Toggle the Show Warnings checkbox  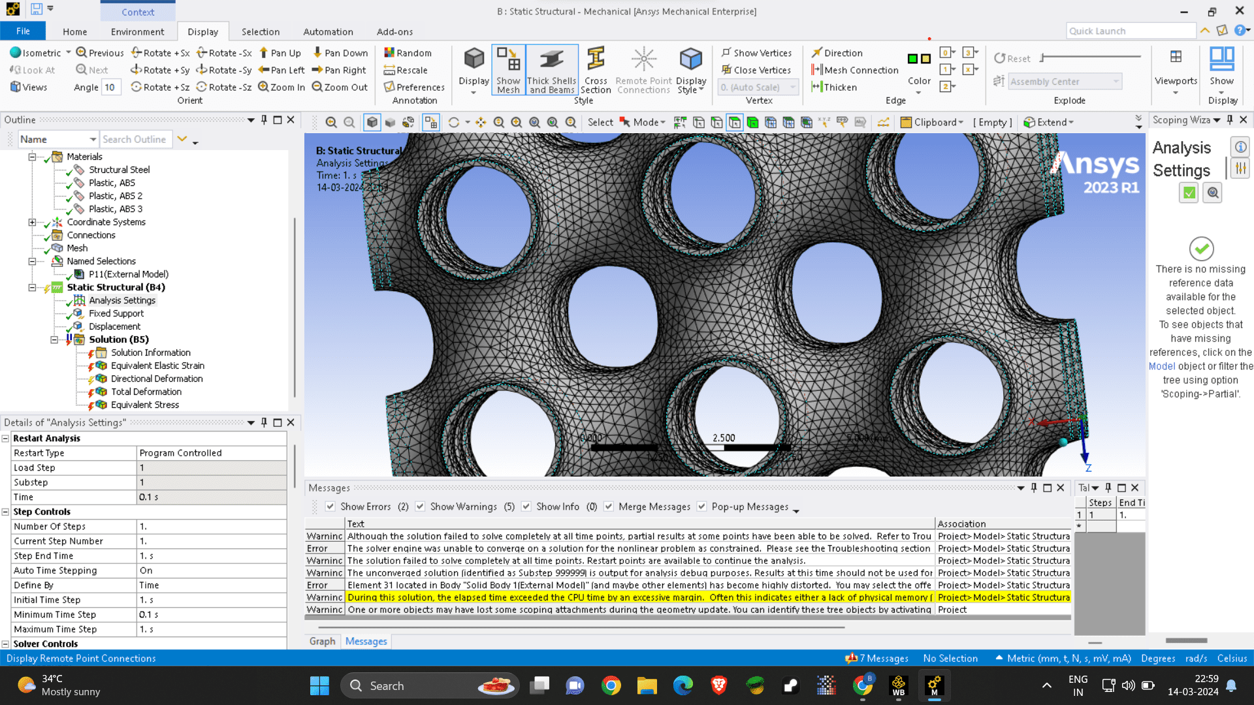[x=421, y=507]
